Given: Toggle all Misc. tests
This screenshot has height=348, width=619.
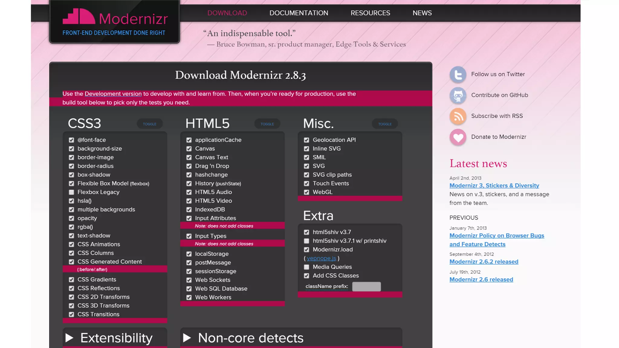Looking at the screenshot, I should [x=385, y=124].
